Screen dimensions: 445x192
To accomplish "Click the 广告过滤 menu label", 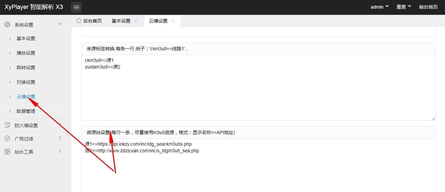I will (x=24, y=139).
